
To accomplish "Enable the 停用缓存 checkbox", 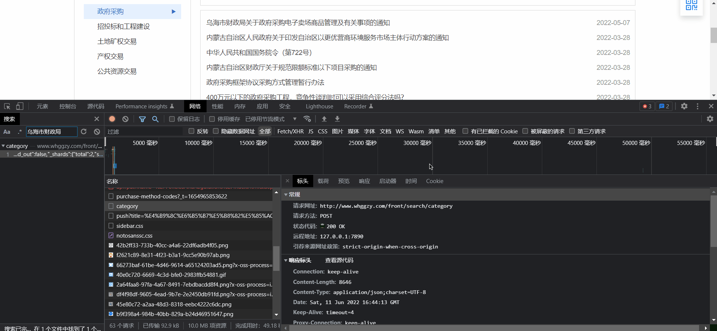I will (x=212, y=119).
